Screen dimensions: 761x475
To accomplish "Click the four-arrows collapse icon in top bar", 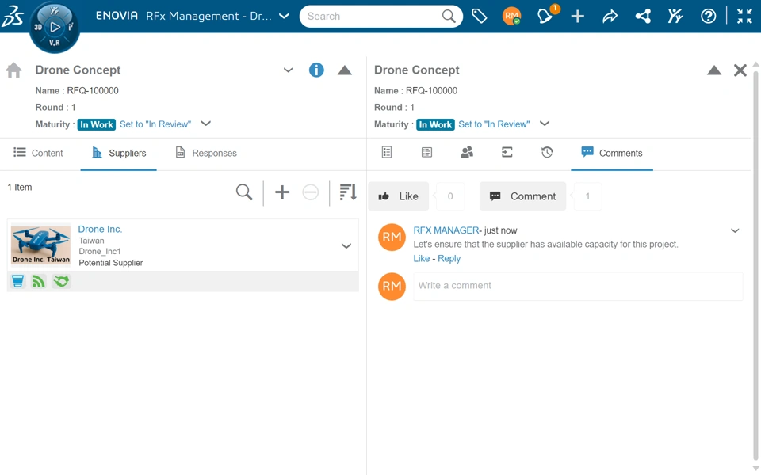I will [744, 16].
